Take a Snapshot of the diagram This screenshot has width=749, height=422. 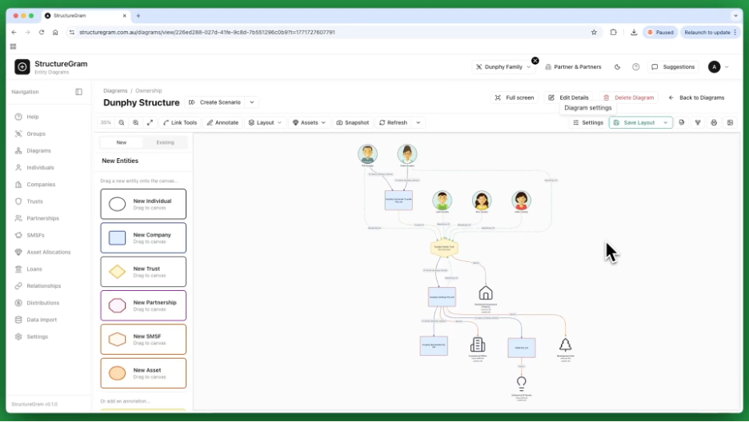pos(353,122)
